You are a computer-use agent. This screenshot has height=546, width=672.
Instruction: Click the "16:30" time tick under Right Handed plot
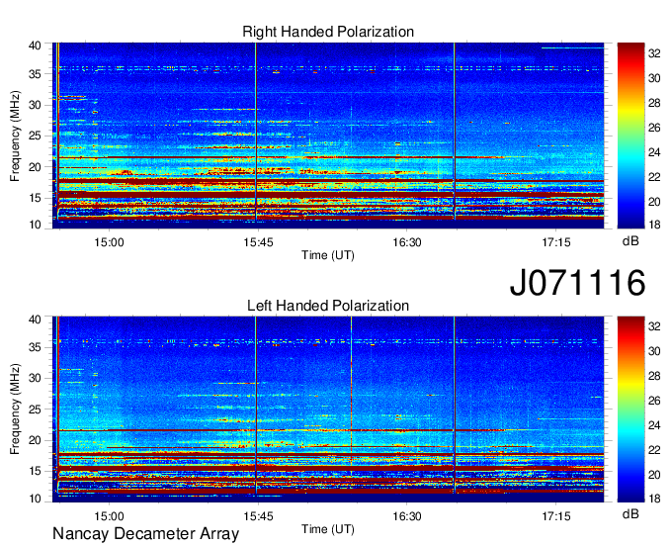(x=407, y=242)
